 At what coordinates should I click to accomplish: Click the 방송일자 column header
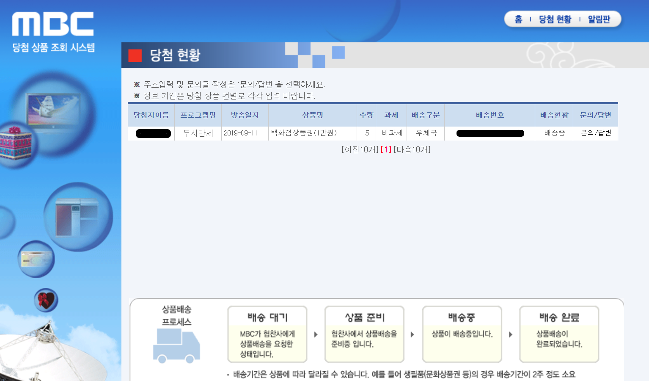coord(245,115)
